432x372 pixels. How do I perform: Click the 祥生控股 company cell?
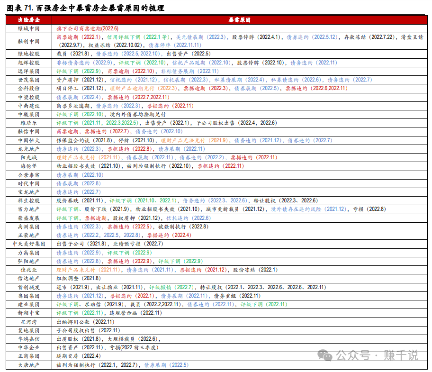29,200
